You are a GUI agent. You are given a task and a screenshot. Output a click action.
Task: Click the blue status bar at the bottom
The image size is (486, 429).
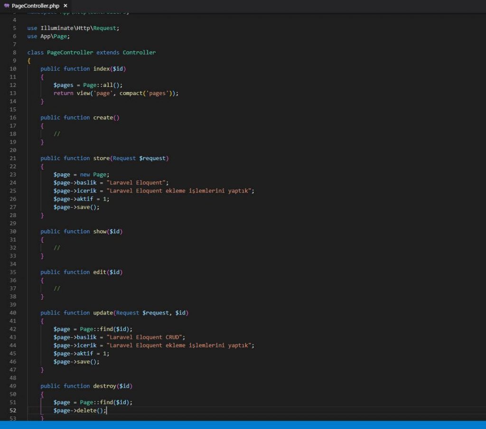pos(243,425)
